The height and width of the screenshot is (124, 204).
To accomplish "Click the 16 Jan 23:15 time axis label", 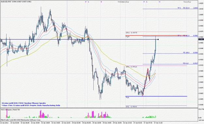I will 128,123.
